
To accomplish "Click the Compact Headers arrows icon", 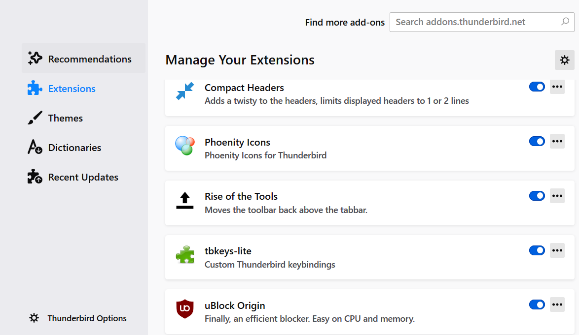I will (x=185, y=91).
